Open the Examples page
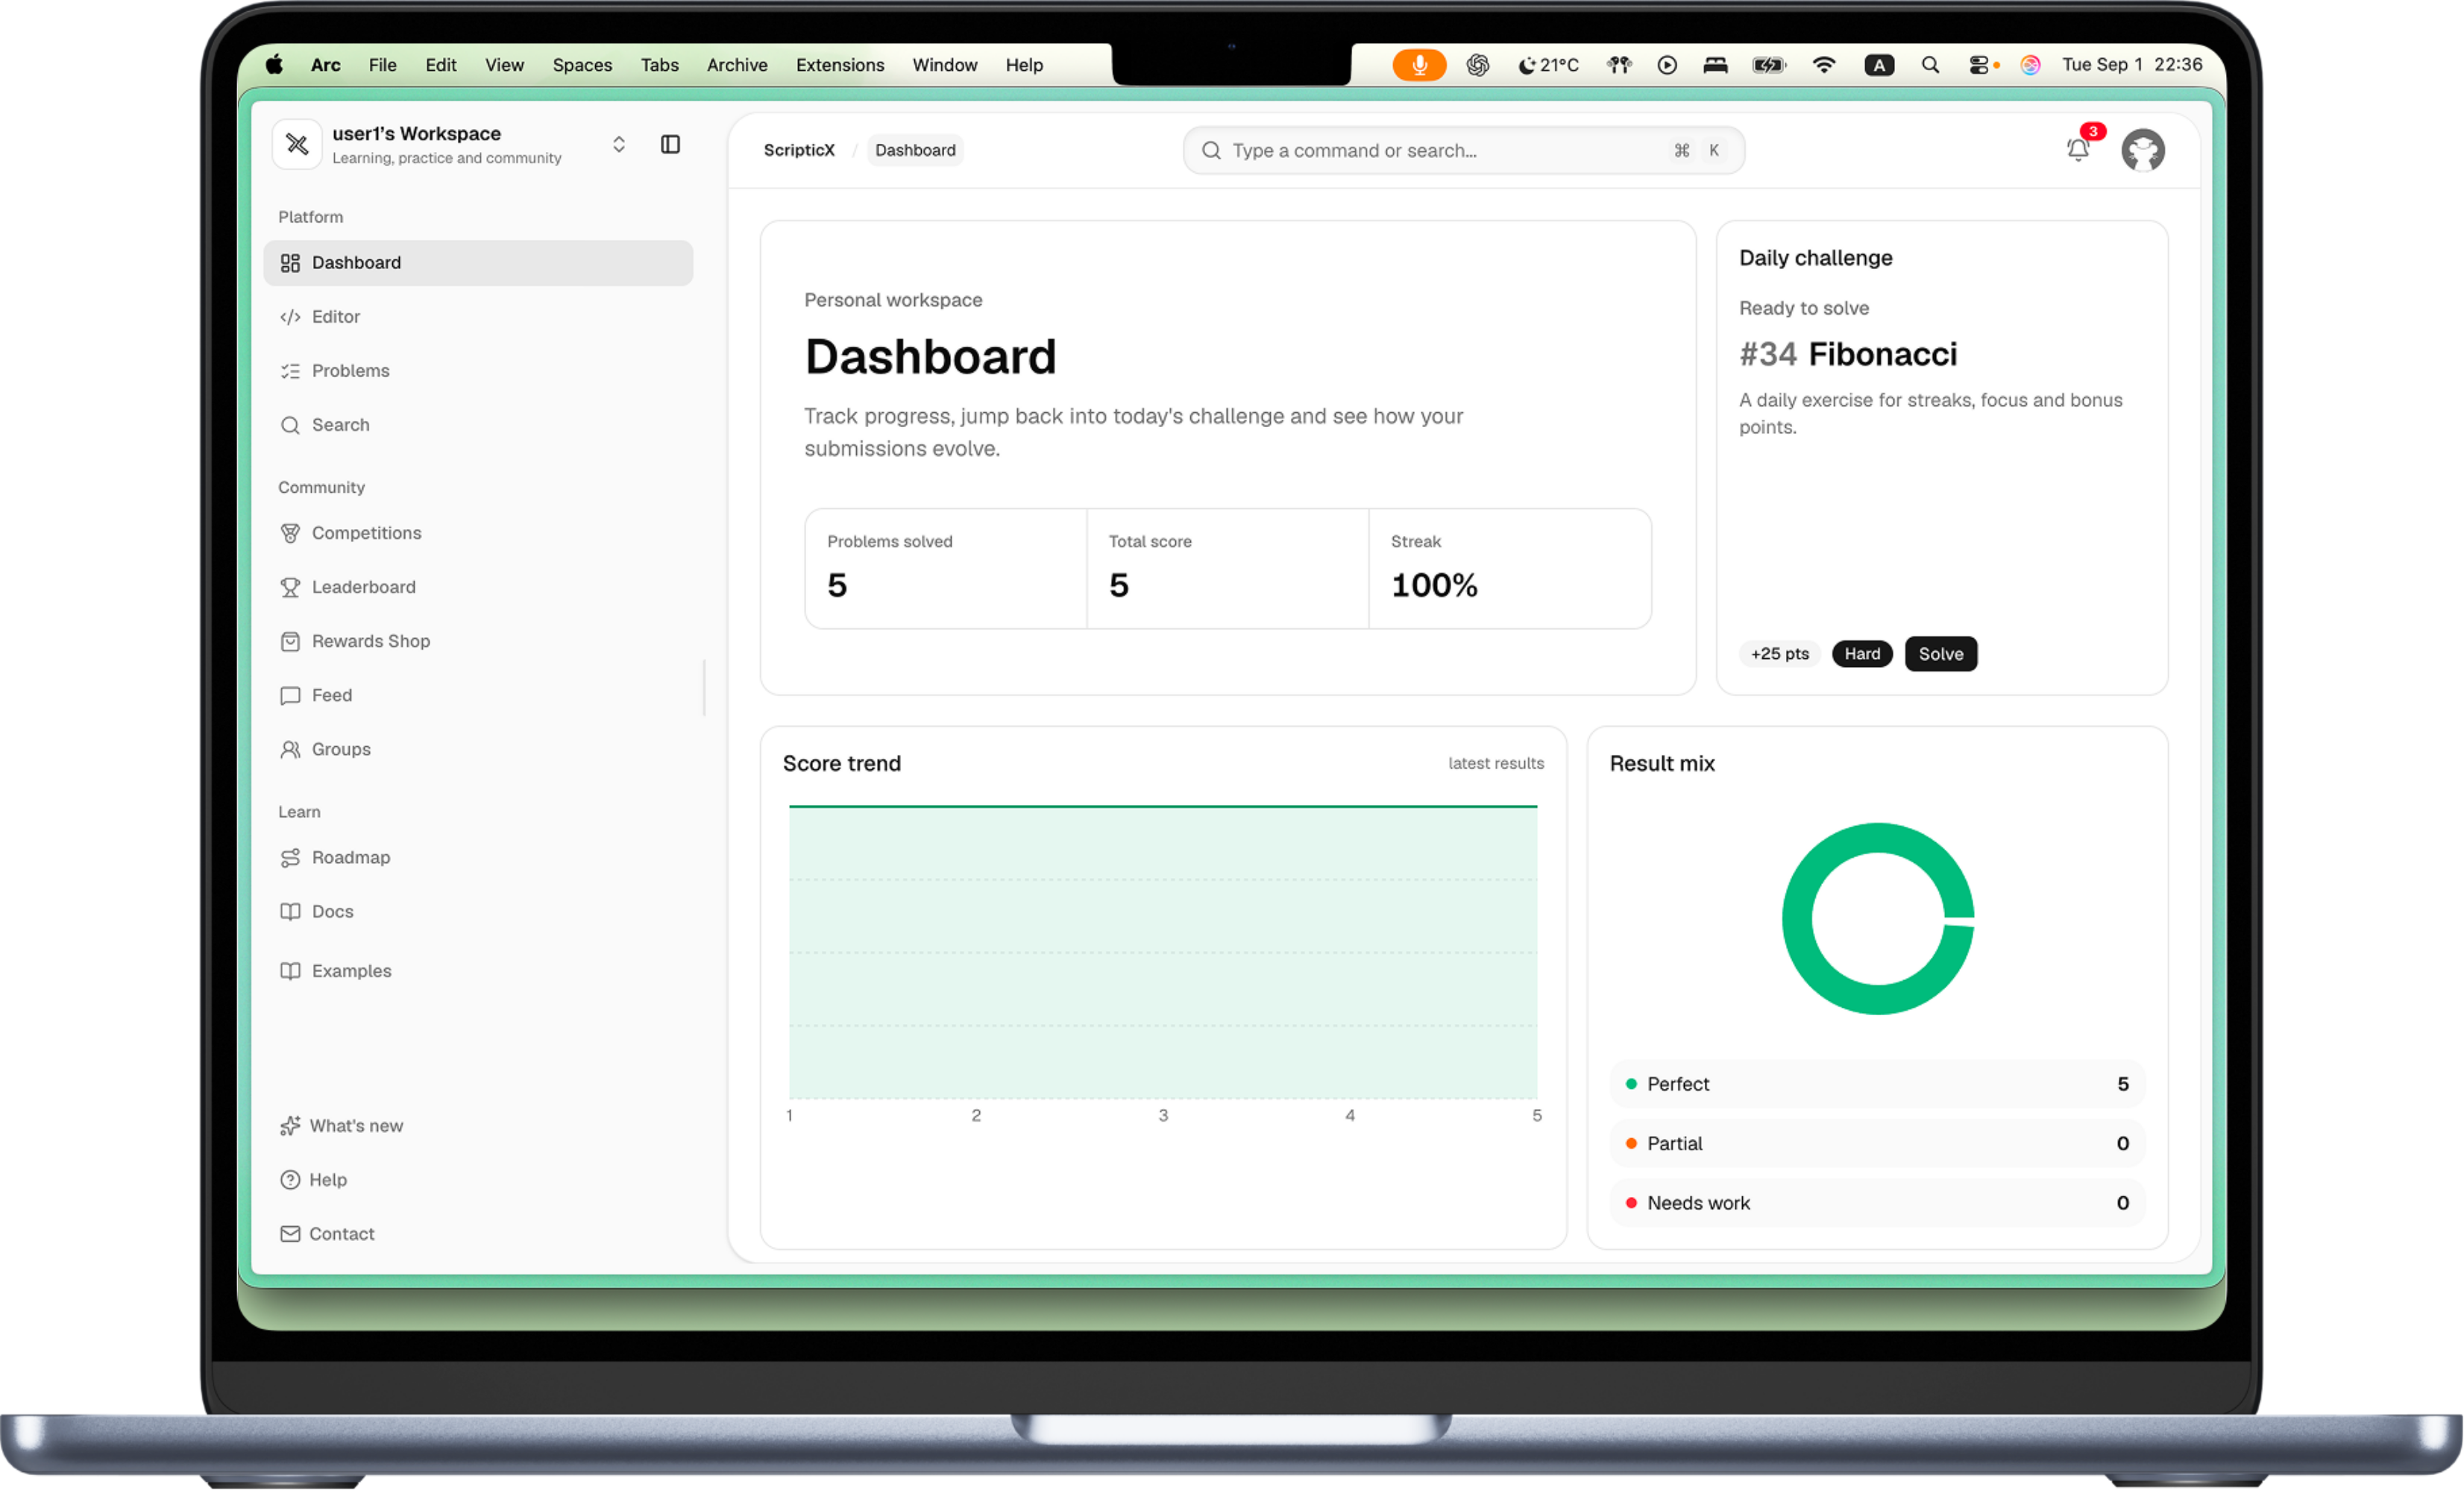 click(478, 970)
